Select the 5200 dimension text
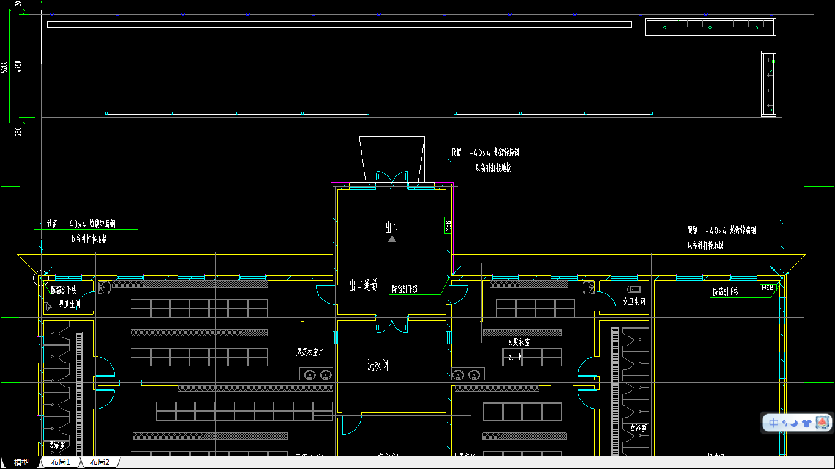 [x=4, y=67]
